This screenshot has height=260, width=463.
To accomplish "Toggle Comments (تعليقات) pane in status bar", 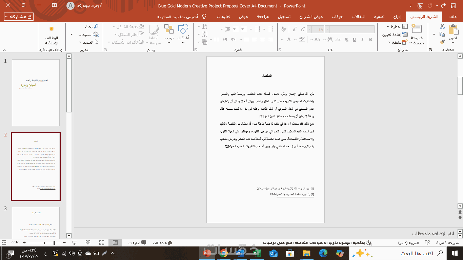I will 137,243.
